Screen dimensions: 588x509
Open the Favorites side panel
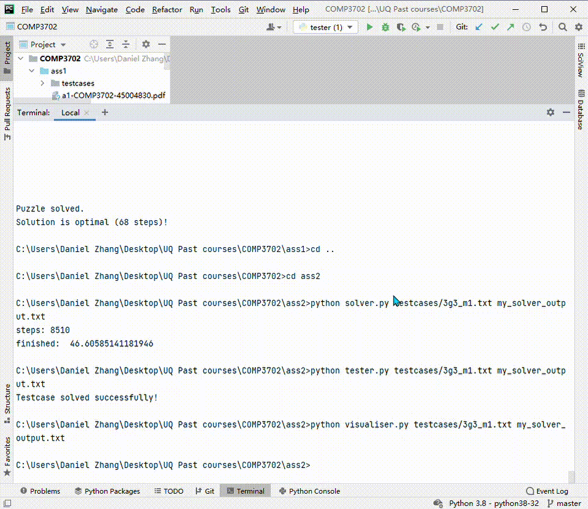pyautogui.click(x=7, y=456)
